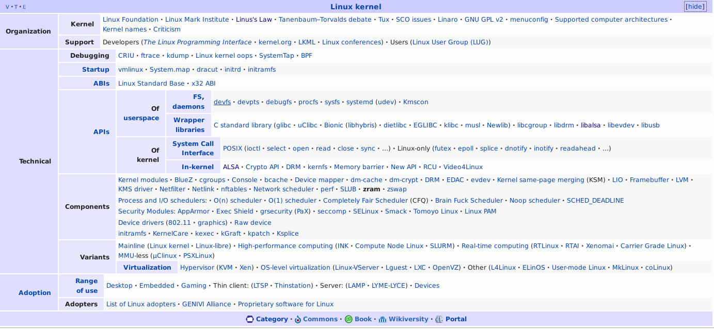The image size is (714, 329).
Task: Click the APIs group header link
Action: pyautogui.click(x=102, y=132)
